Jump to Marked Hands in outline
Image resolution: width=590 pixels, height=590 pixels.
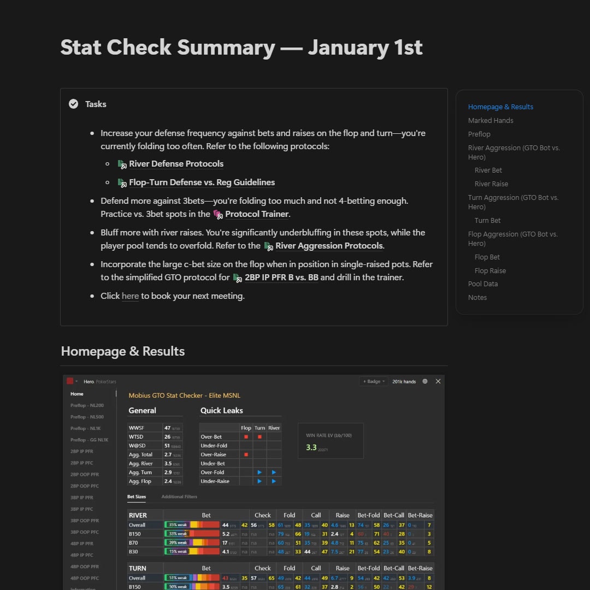coord(491,120)
